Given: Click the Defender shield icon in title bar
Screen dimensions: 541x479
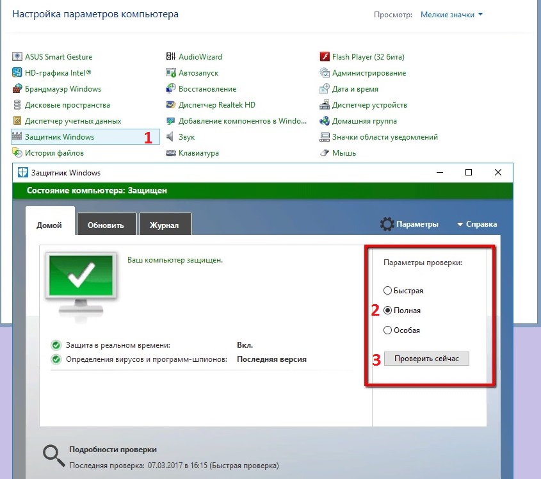Looking at the screenshot, I should coord(23,172).
